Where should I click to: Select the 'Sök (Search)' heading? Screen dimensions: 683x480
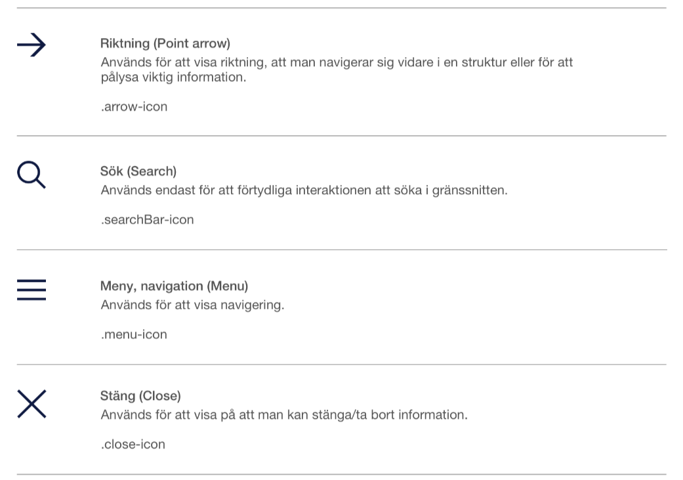pos(138,171)
